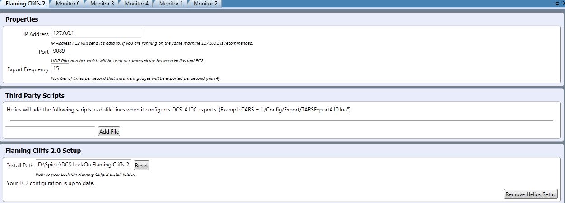Click the Install Path field
Screen dimensions: 565x203
(x=84, y=165)
